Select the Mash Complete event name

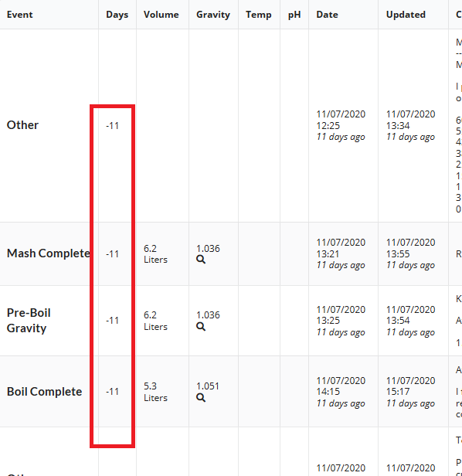(x=49, y=253)
